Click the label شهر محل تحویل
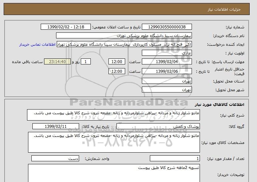The width and height of the screenshot is (257, 182). [230, 90]
